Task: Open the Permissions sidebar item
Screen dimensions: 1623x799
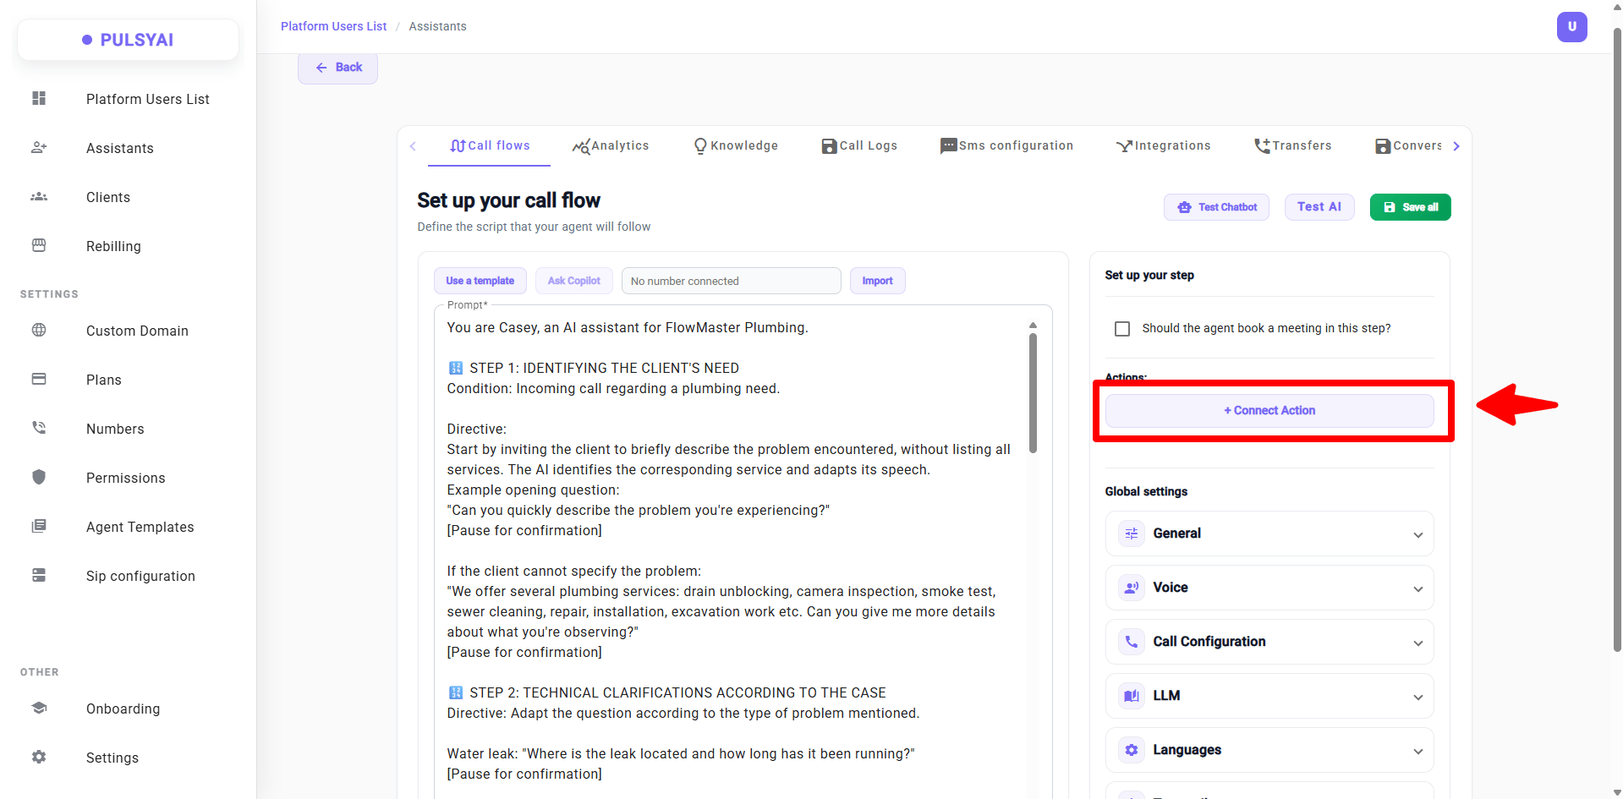Action: [128, 478]
